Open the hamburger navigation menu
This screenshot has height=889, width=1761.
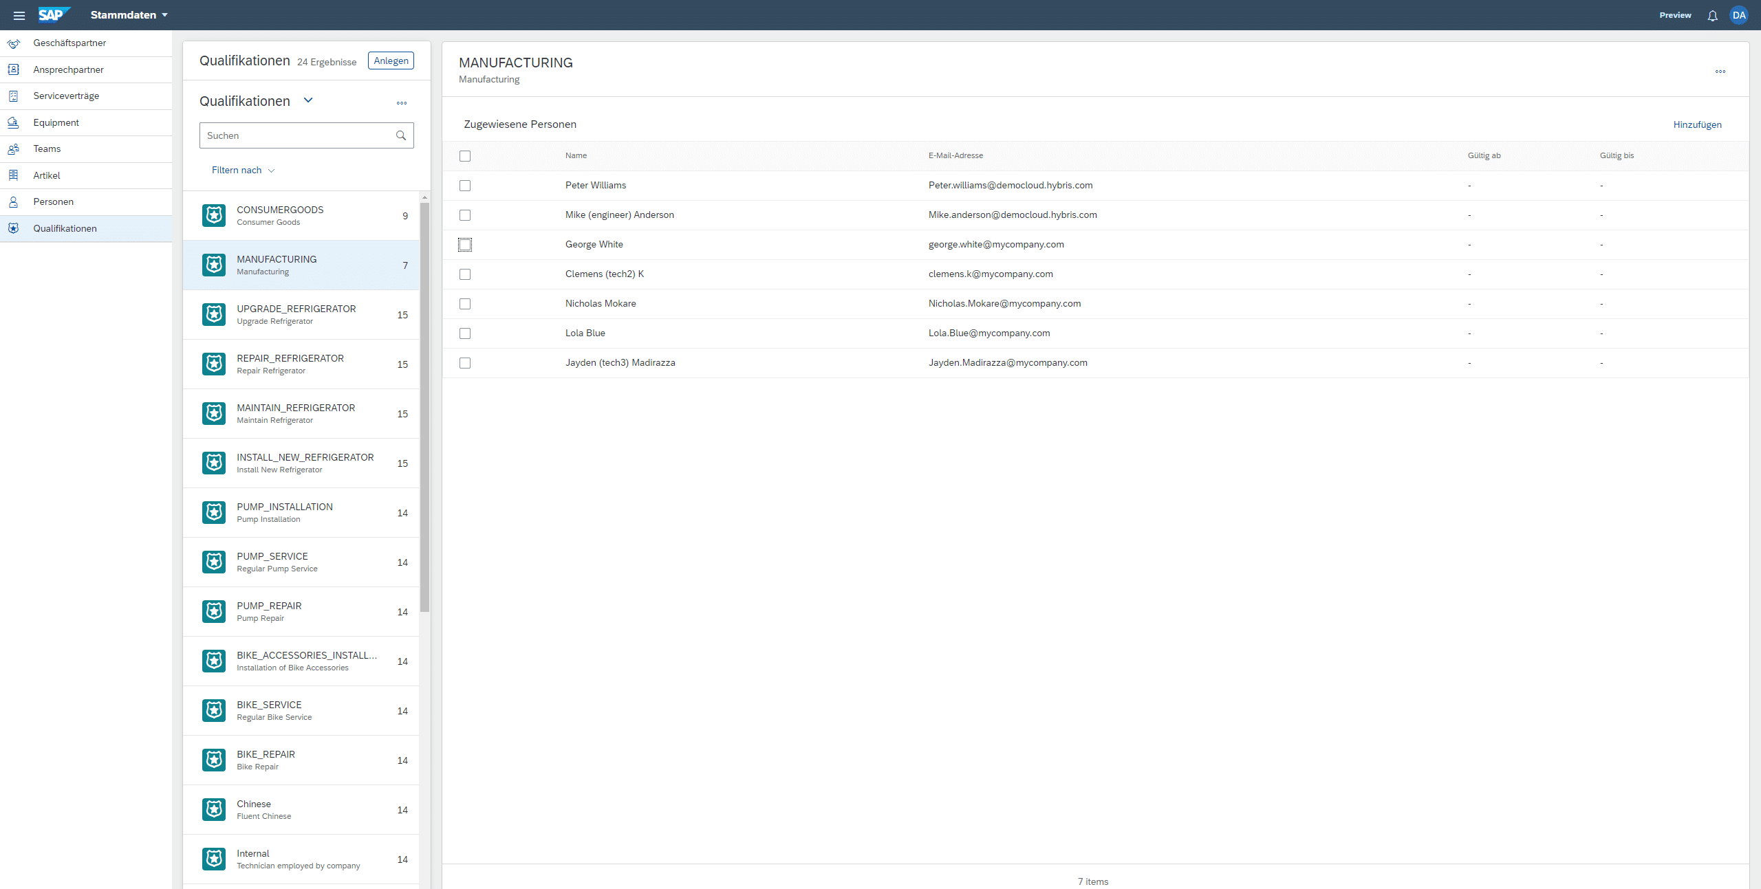pos(19,15)
